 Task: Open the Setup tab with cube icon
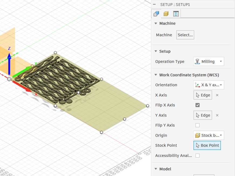(156, 14)
